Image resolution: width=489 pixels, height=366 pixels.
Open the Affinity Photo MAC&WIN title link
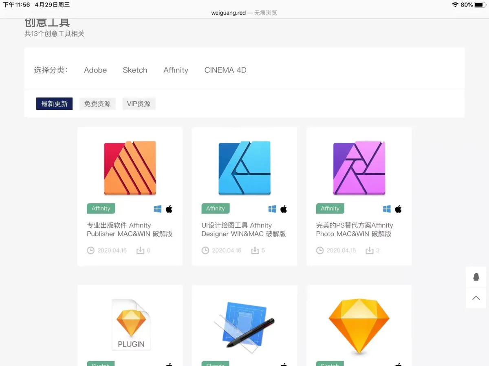355,229
